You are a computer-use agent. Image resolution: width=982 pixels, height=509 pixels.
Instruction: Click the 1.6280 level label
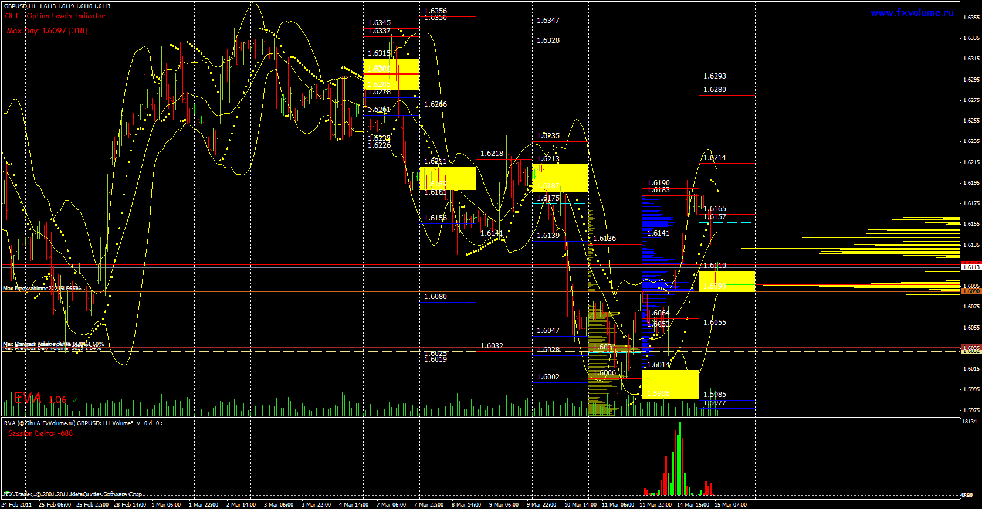[x=715, y=90]
